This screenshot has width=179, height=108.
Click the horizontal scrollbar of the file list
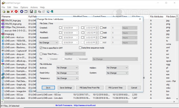point(88,102)
